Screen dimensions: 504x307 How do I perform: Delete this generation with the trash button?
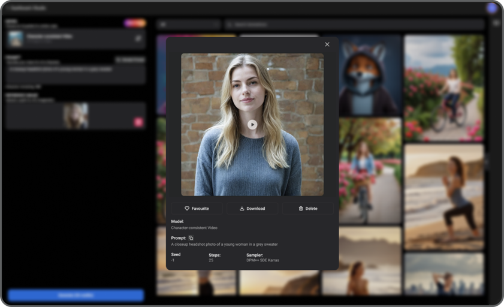(308, 208)
